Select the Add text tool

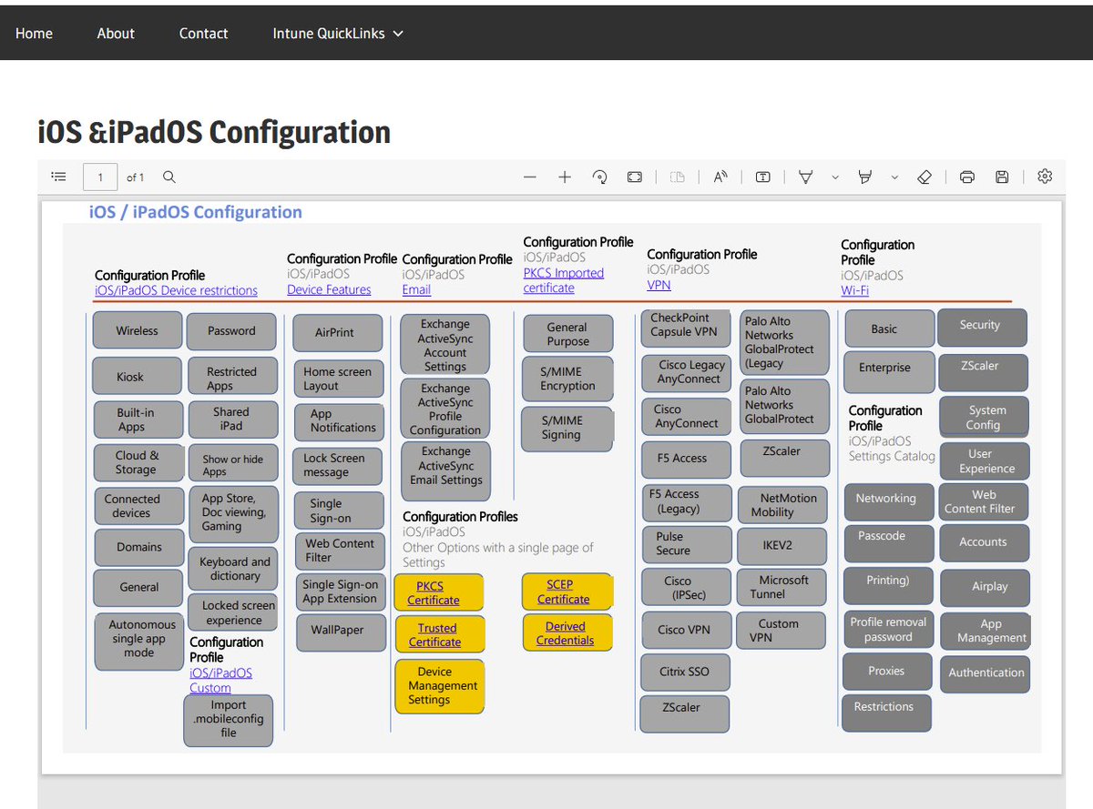[x=763, y=177]
